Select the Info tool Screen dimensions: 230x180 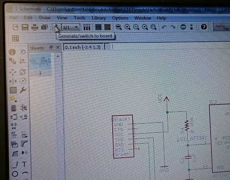pos(12,52)
